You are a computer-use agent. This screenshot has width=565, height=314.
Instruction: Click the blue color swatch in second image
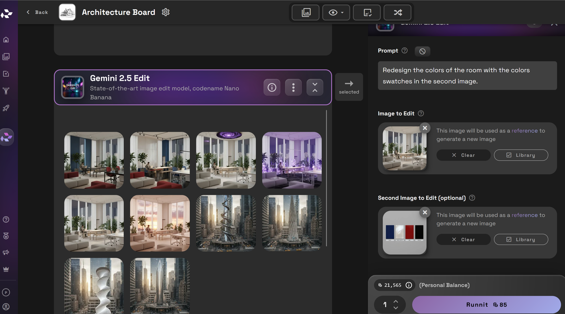(390, 232)
